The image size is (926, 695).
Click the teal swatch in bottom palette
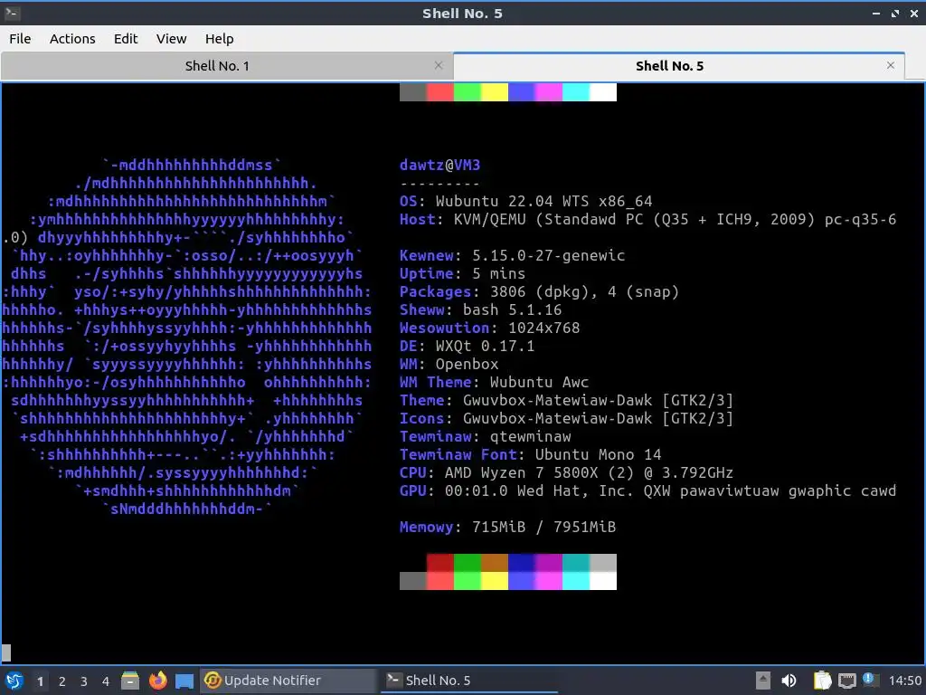coord(576,563)
